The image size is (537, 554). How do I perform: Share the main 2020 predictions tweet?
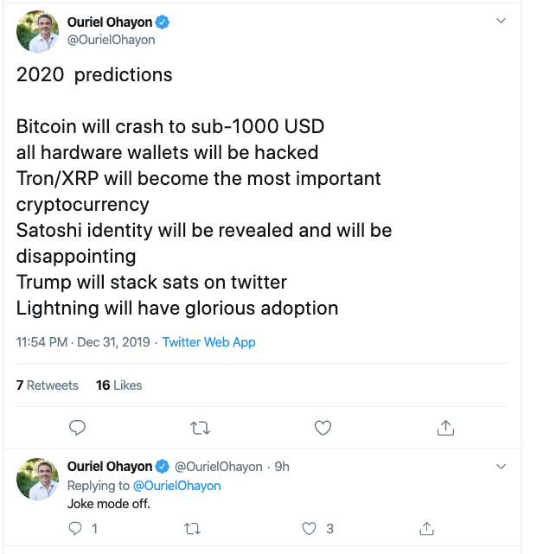[x=445, y=427]
